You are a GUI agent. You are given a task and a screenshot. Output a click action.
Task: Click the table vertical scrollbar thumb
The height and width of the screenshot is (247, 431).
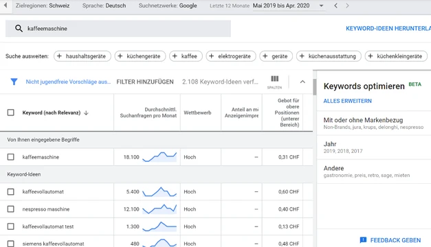click(315, 86)
